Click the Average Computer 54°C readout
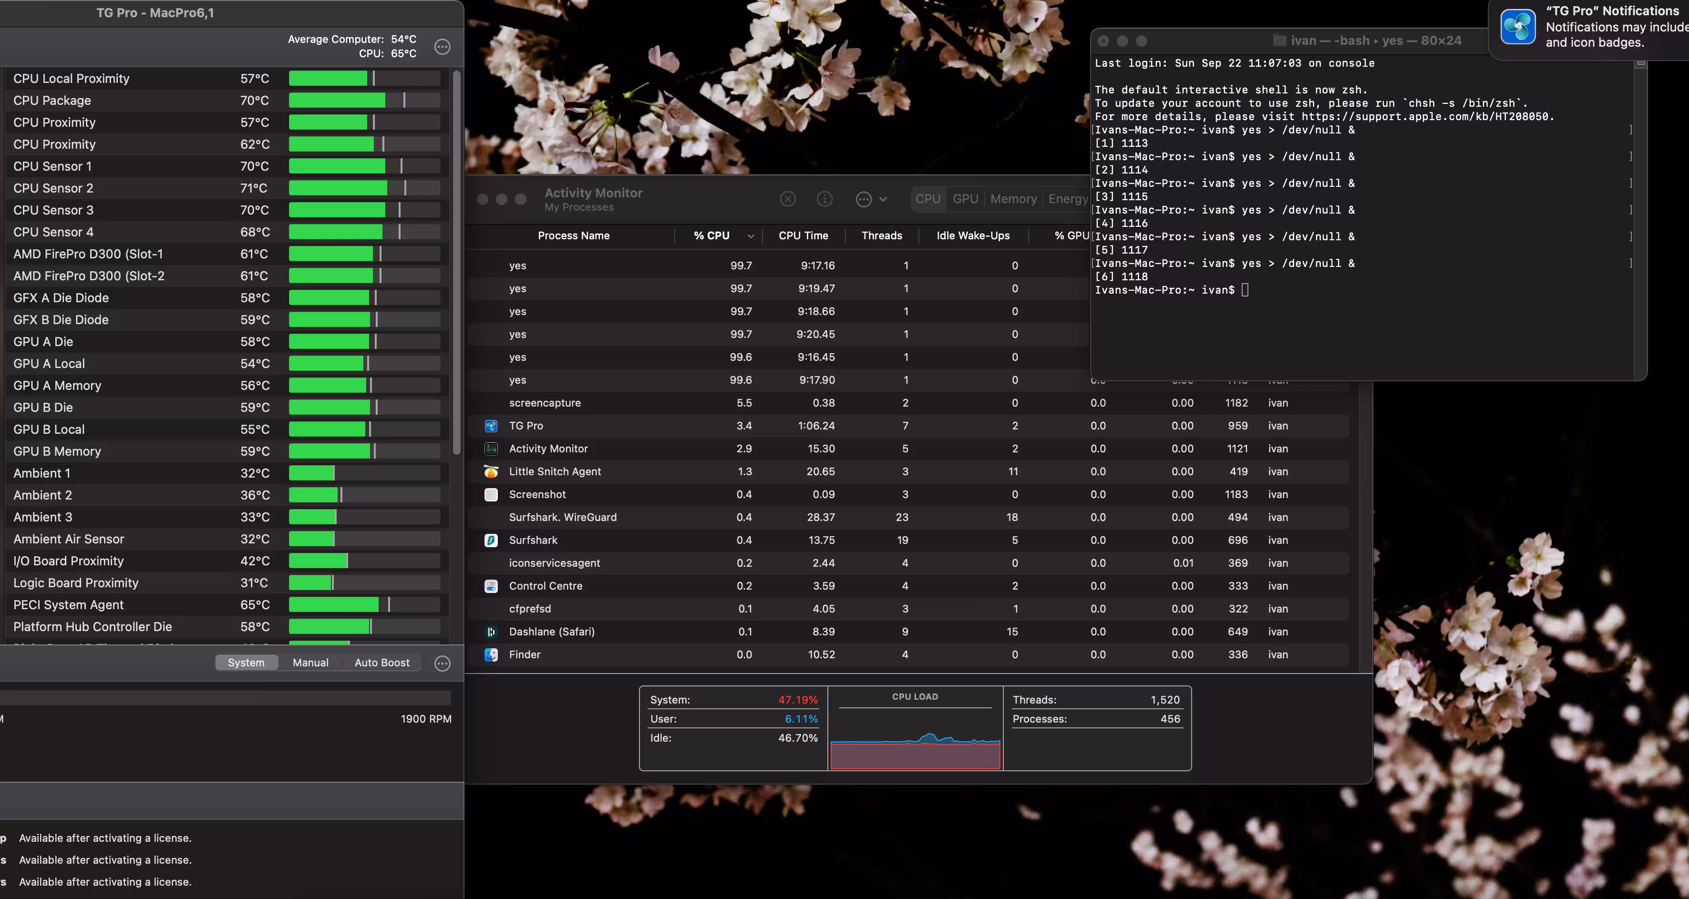The height and width of the screenshot is (899, 1689). (352, 39)
